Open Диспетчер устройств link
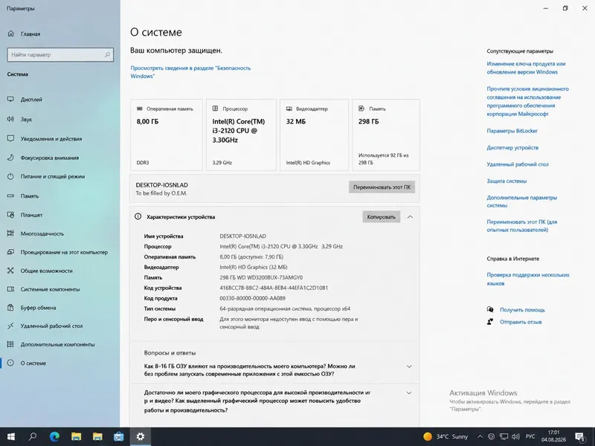Screen dimensions: 595x446 point(512,147)
